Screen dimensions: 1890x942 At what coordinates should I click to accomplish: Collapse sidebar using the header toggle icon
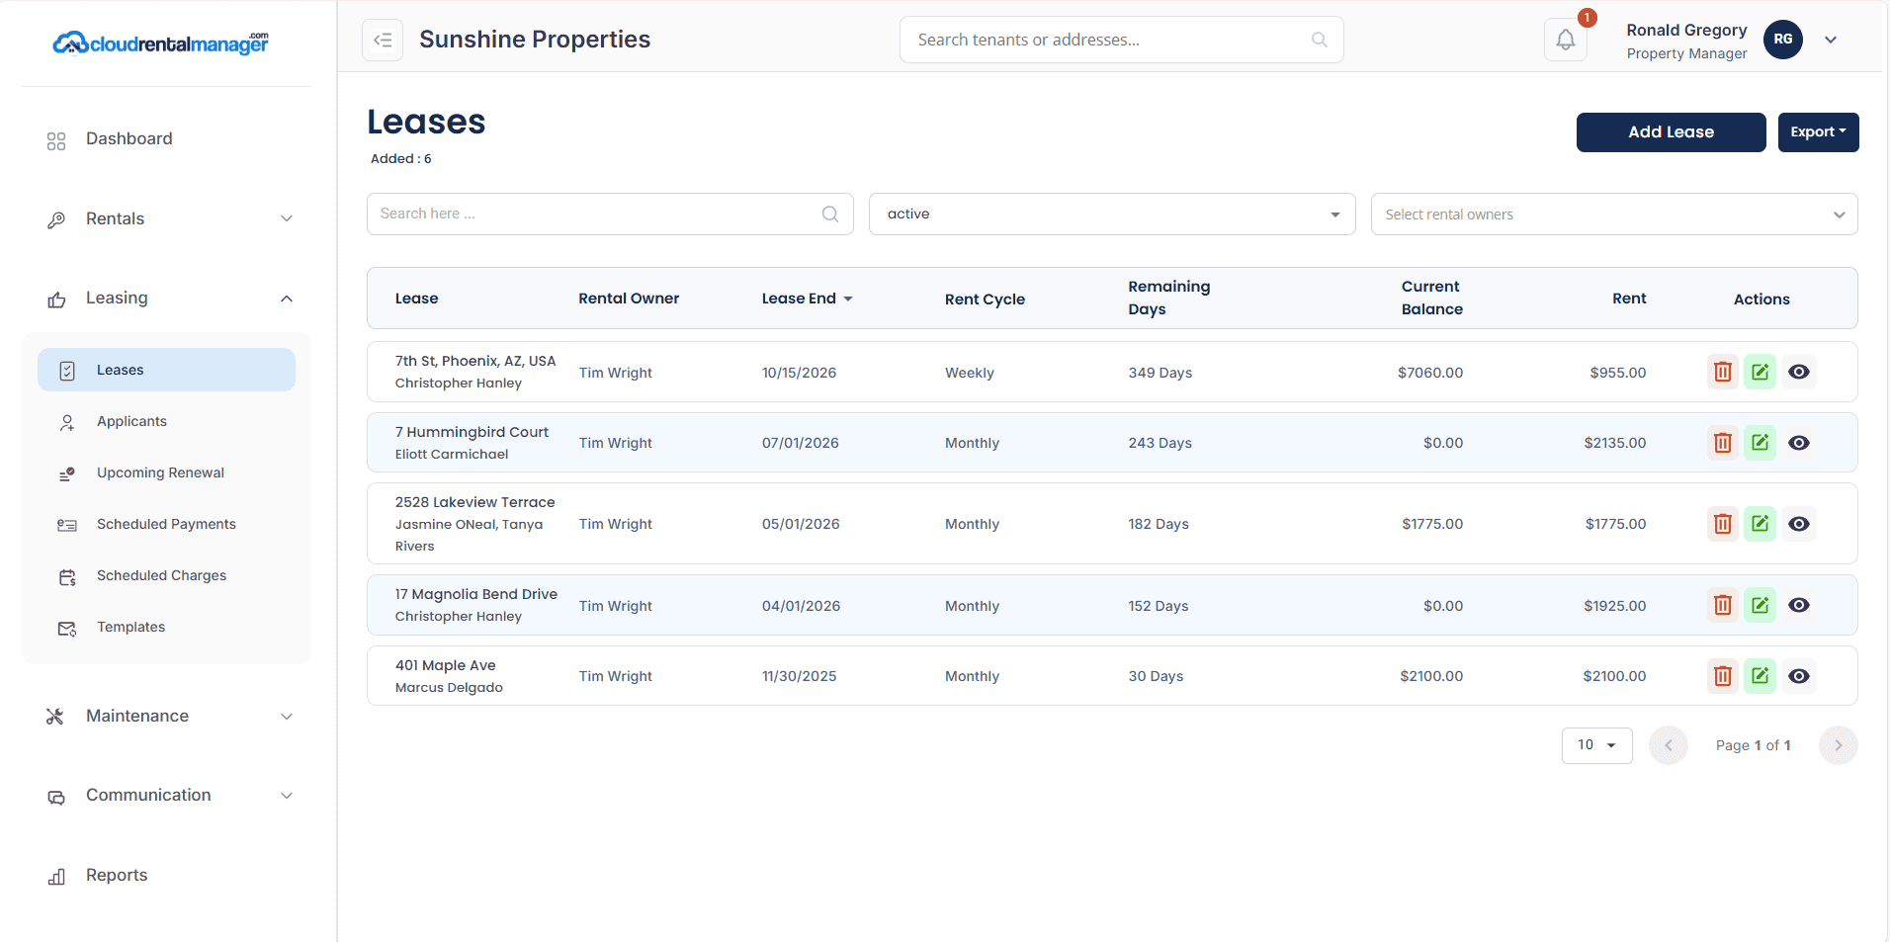(383, 41)
